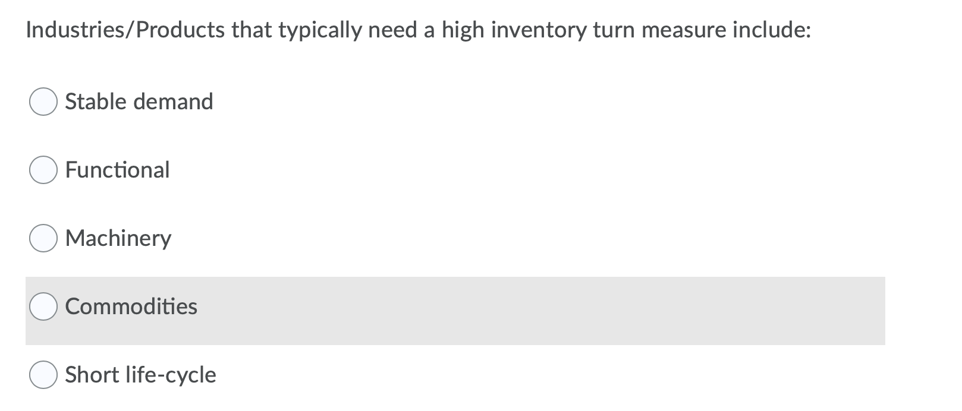The image size is (962, 411).
Task: Click the Stable demand option label
Action: (139, 102)
